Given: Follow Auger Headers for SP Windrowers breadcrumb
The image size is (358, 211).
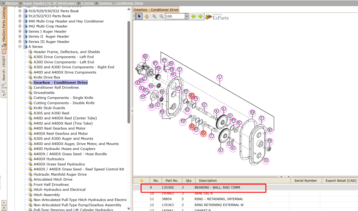Looking at the screenshot, I should point(49,3).
